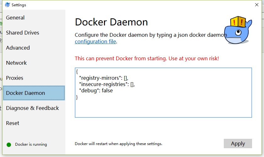
Task: Click inside the daemon JSON text editor
Action: pyautogui.click(x=163, y=93)
